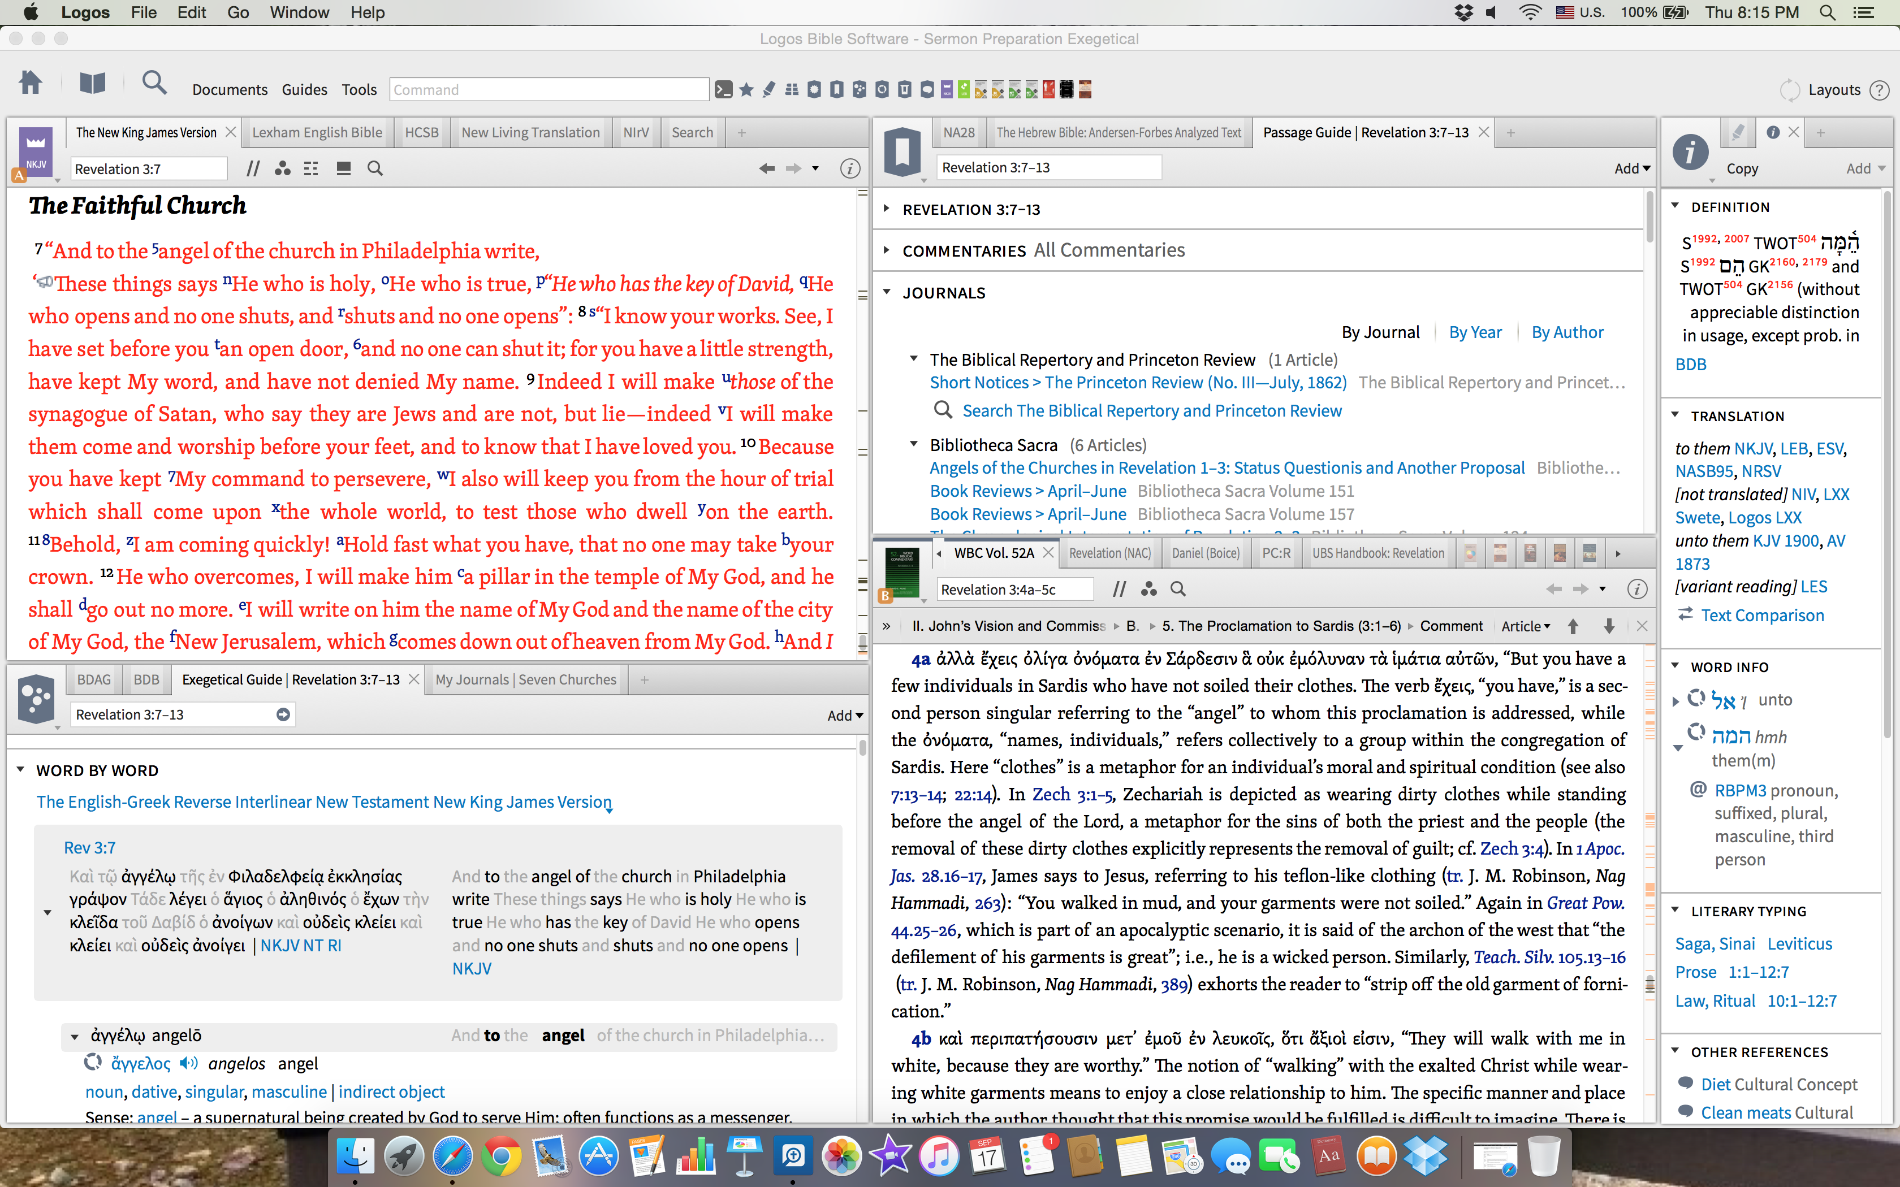
Task: Open the Article dropdown in WBC panel
Action: tap(1526, 626)
